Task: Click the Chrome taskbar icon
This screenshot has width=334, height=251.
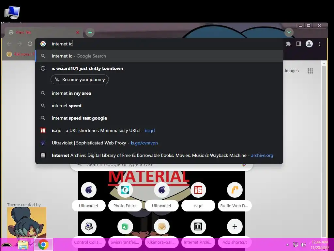Action: point(43,244)
